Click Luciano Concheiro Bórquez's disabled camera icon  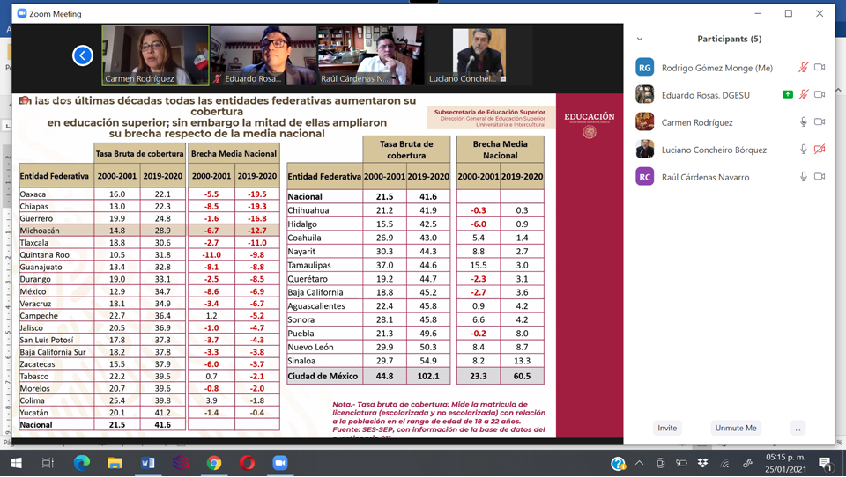click(820, 150)
